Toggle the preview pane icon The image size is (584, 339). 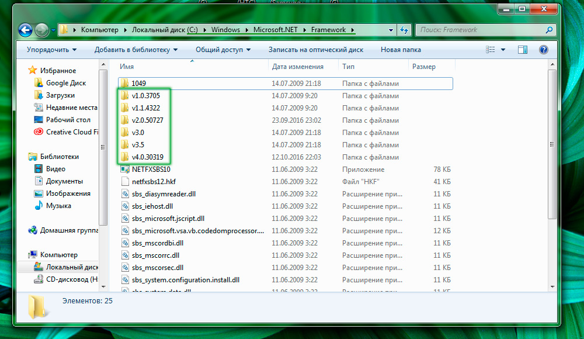(523, 50)
